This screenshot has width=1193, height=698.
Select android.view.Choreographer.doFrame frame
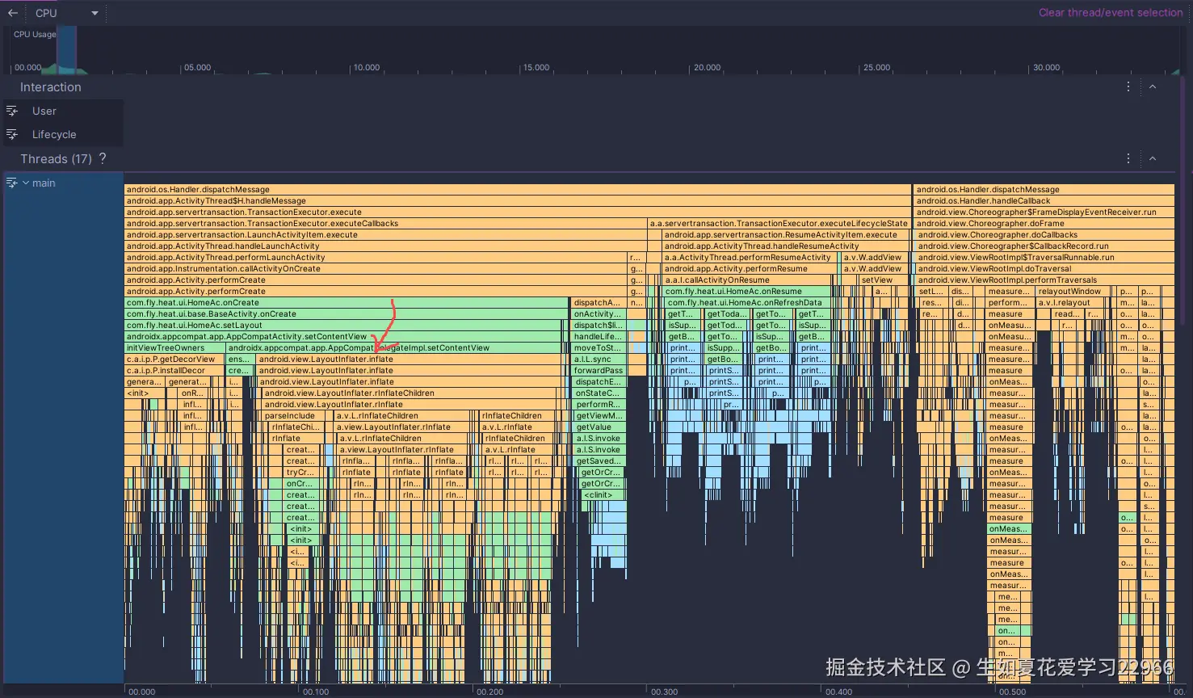point(1044,223)
